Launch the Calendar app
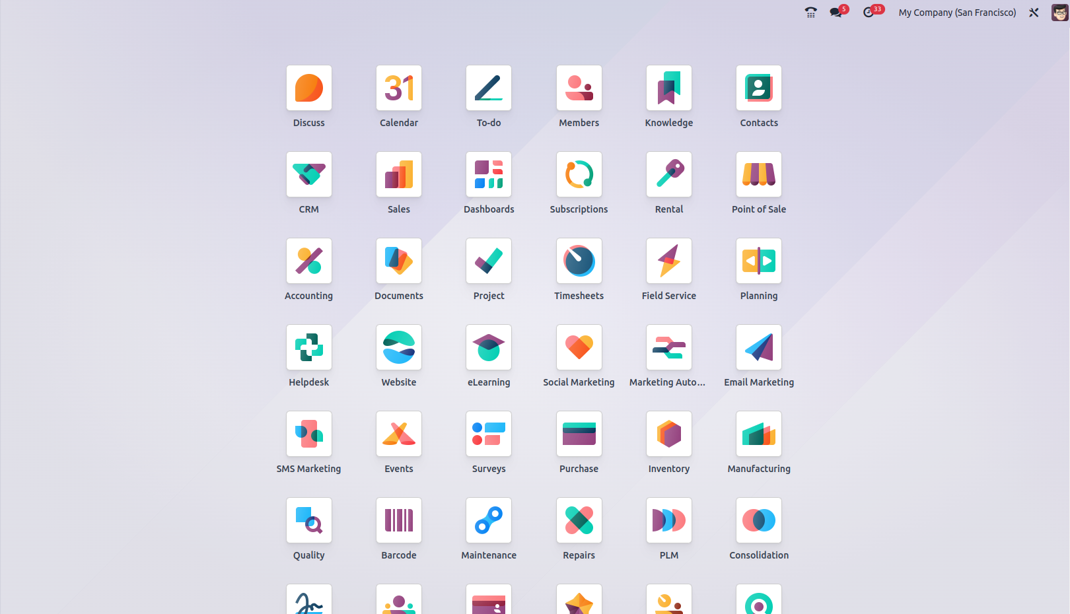The image size is (1070, 614). pos(398,88)
